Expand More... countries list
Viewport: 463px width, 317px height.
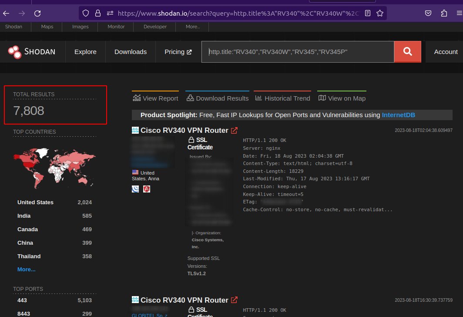tap(26, 270)
